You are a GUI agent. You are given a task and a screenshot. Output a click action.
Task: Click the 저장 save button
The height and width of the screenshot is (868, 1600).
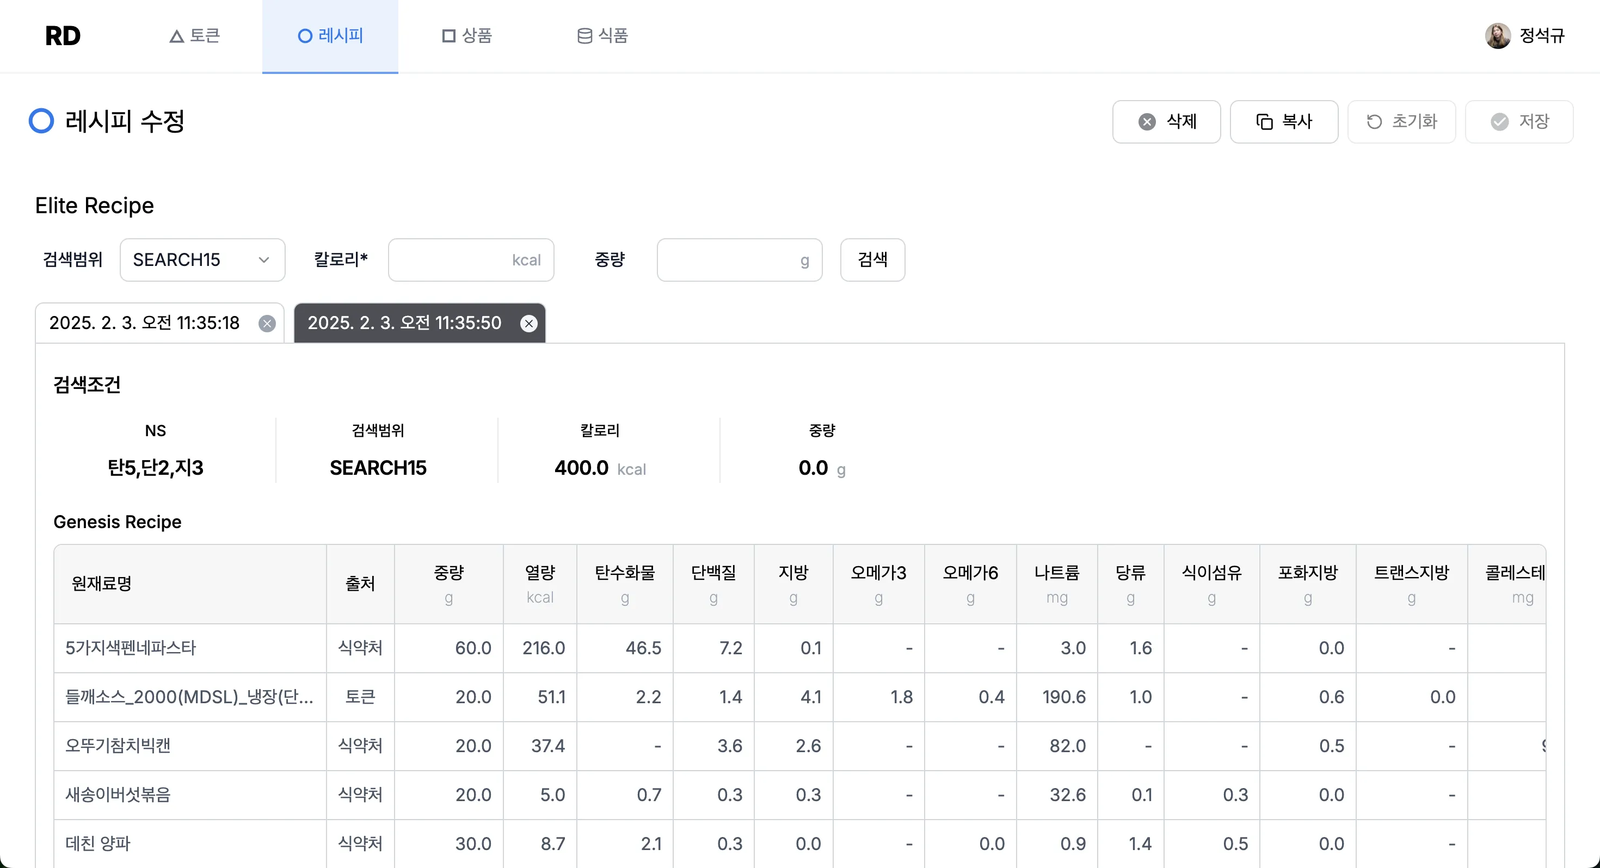pyautogui.click(x=1518, y=122)
